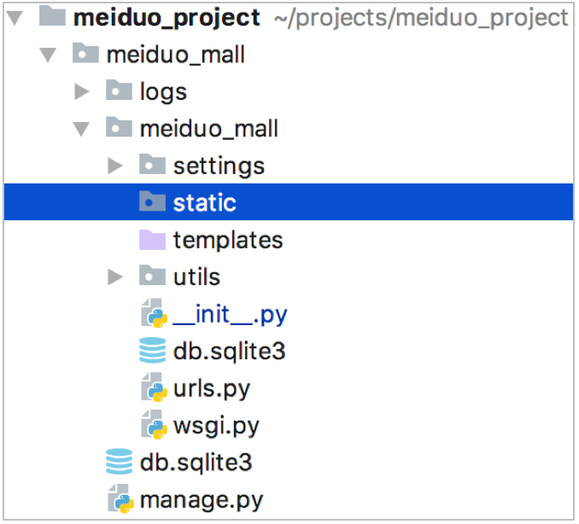
Task: Expand the logs folder arrow
Action: pyautogui.click(x=82, y=91)
